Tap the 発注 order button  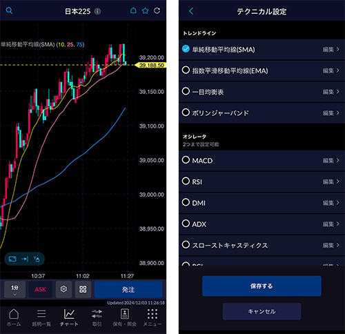point(128,289)
